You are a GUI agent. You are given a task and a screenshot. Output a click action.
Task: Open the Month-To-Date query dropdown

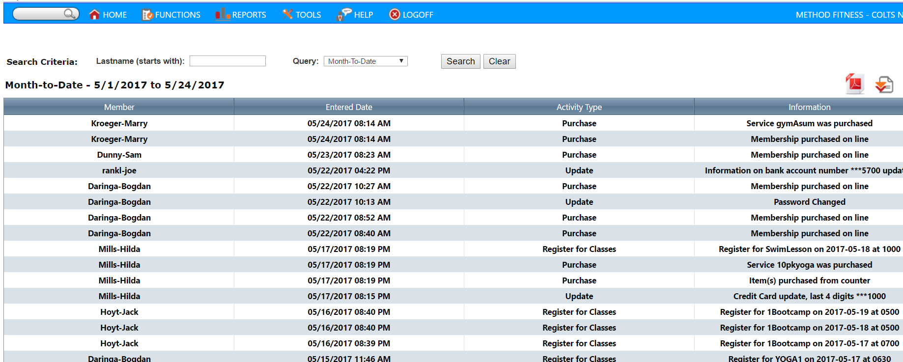366,61
